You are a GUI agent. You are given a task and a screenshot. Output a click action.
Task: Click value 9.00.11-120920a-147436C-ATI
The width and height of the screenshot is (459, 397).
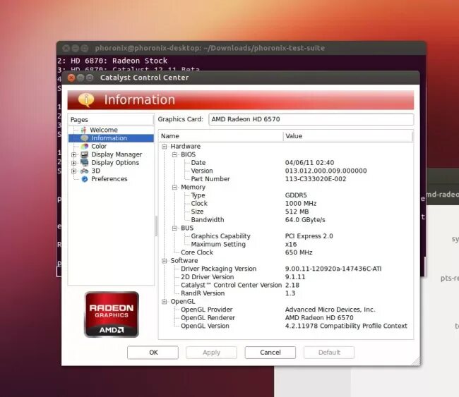pos(333,269)
